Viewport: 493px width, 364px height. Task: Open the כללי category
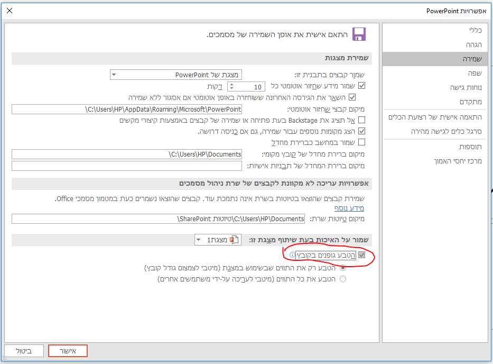click(x=435, y=30)
